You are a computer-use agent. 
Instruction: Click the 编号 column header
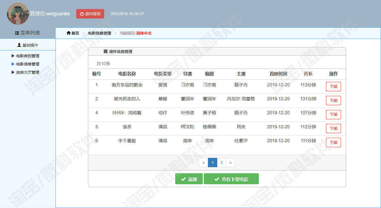pyautogui.click(x=96, y=74)
